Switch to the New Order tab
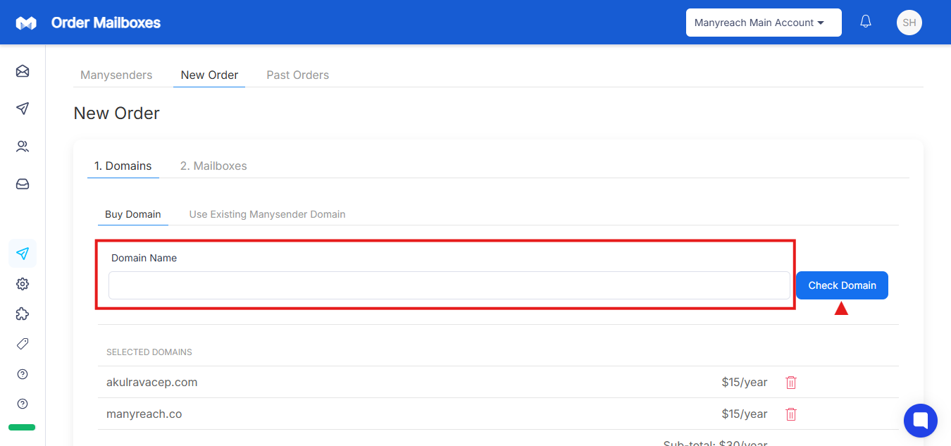The height and width of the screenshot is (446, 951). tap(209, 75)
